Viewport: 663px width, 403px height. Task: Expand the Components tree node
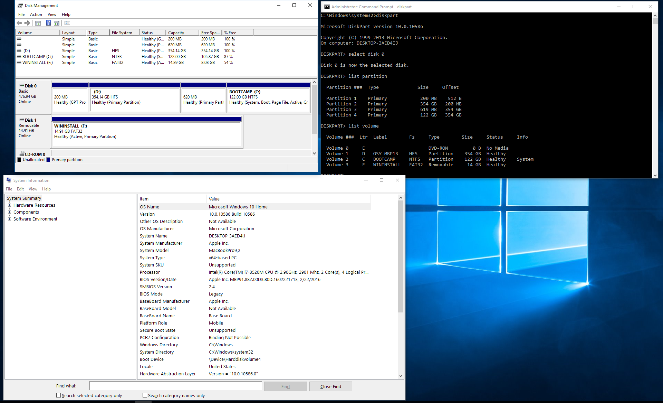coord(10,212)
